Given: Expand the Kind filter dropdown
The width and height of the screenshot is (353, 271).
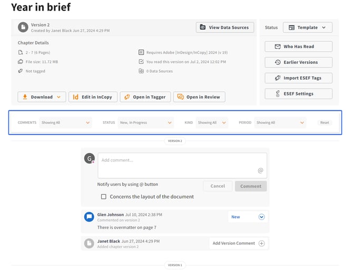Looking at the screenshot, I should point(212,122).
